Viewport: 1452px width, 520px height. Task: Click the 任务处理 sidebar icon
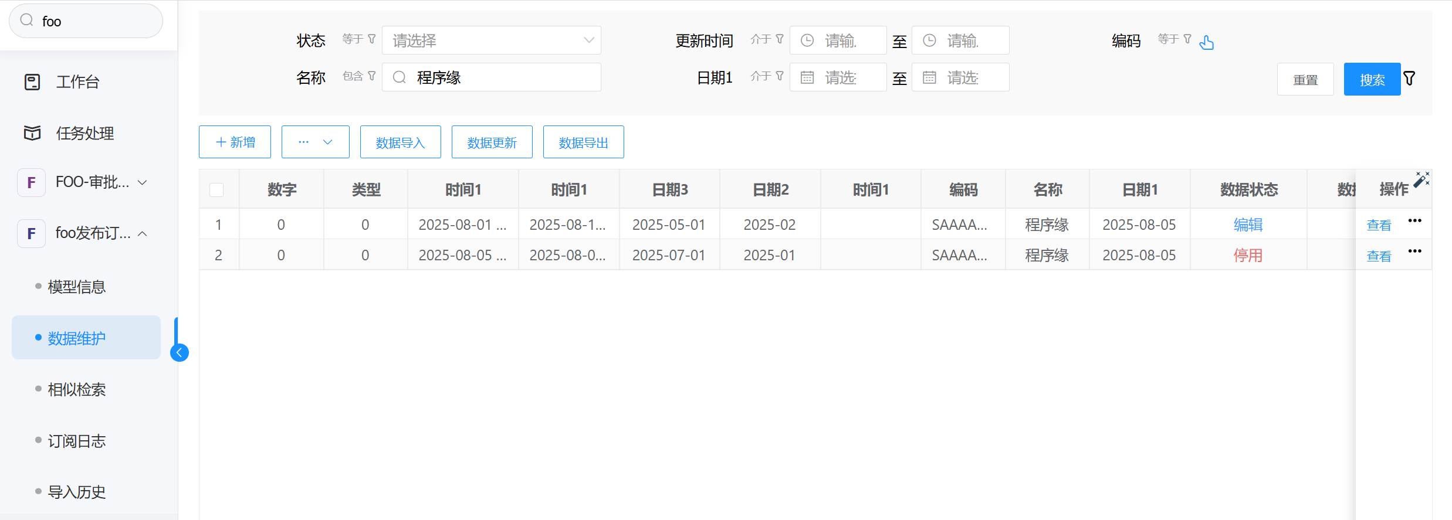[x=32, y=133]
